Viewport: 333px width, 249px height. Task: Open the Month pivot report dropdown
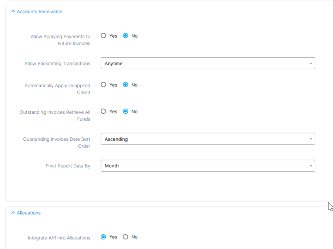208,166
